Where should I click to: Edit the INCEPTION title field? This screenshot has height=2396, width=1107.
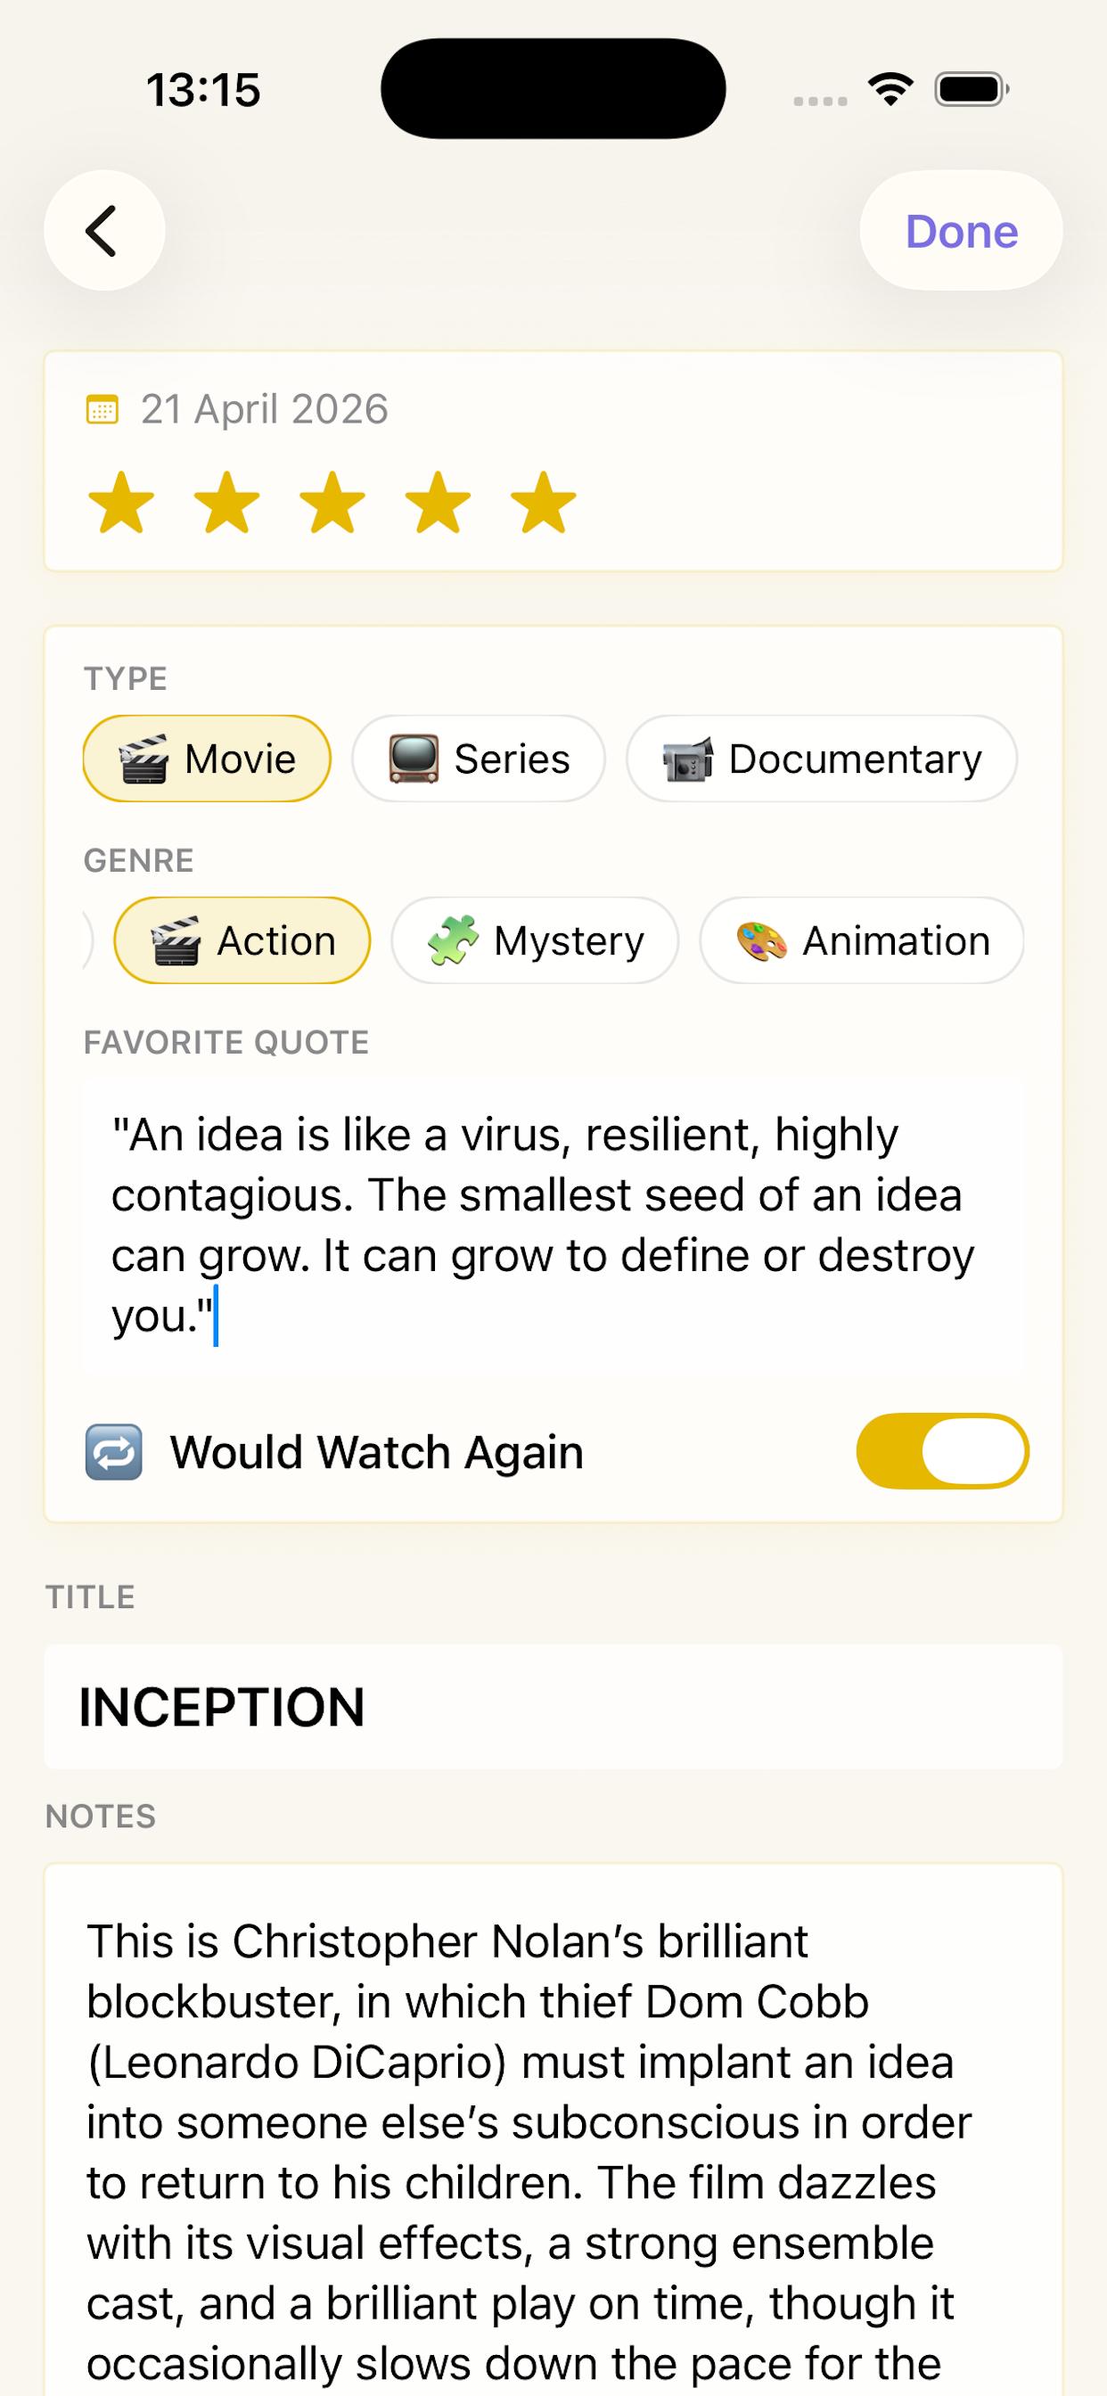pyautogui.click(x=553, y=1707)
